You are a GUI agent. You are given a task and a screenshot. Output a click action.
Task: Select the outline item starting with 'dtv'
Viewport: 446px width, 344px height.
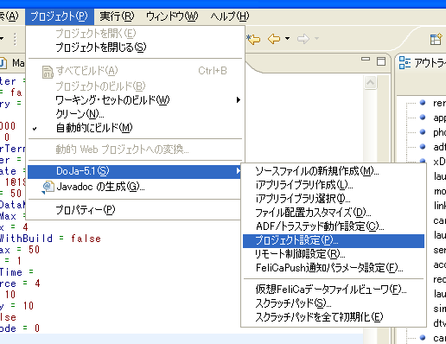pyautogui.click(x=439, y=323)
